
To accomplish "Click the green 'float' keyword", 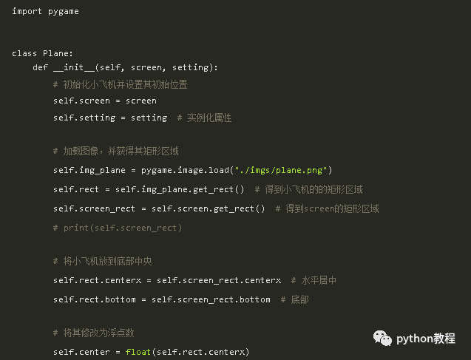I will 138,352.
